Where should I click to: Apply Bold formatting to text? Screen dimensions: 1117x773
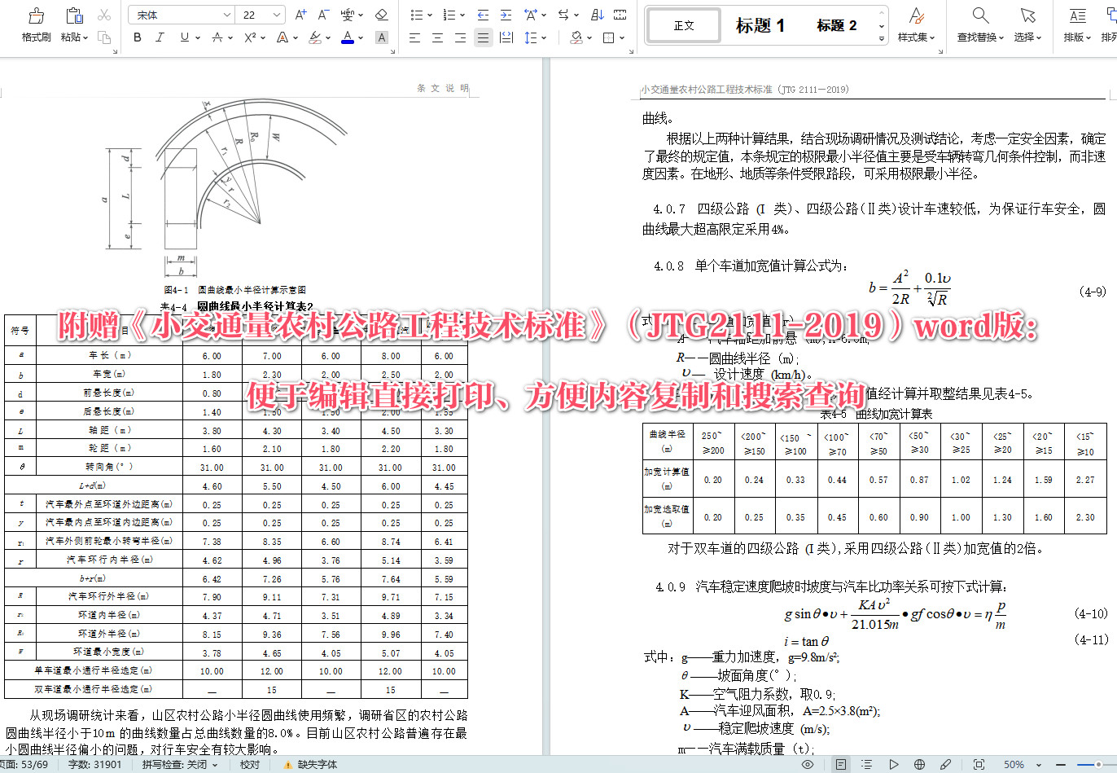click(137, 37)
